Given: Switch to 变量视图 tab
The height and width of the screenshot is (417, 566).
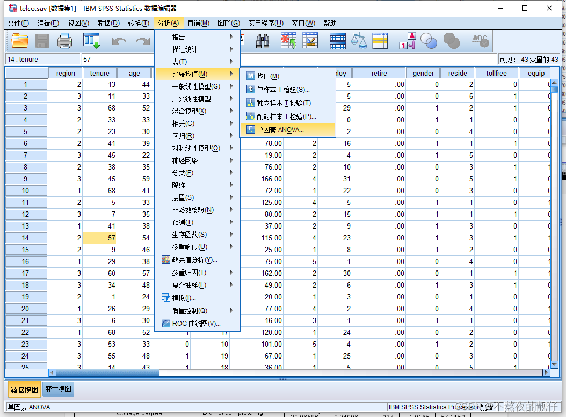Looking at the screenshot, I should click(x=58, y=390).
